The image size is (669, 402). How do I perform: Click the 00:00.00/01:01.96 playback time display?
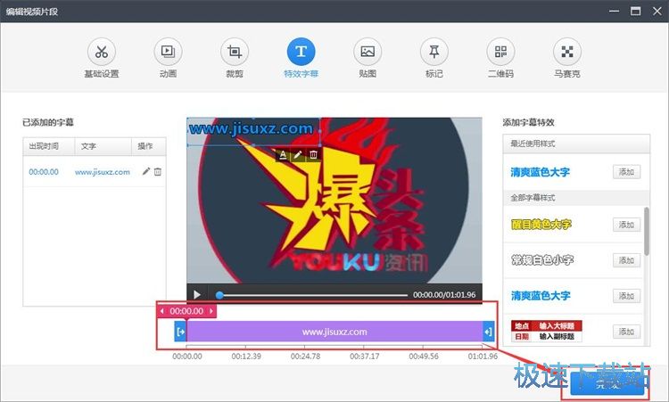444,294
